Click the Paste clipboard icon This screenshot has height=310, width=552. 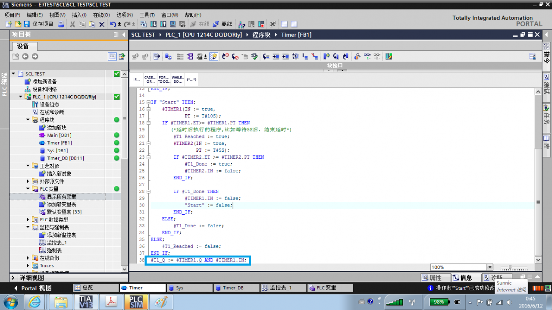(x=92, y=24)
